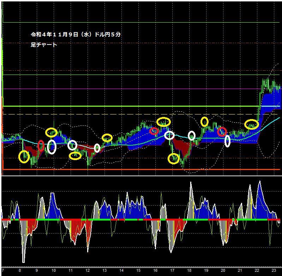Click the 16 hour label on time axis
The width and height of the screenshot is (282, 276).
[155, 270]
